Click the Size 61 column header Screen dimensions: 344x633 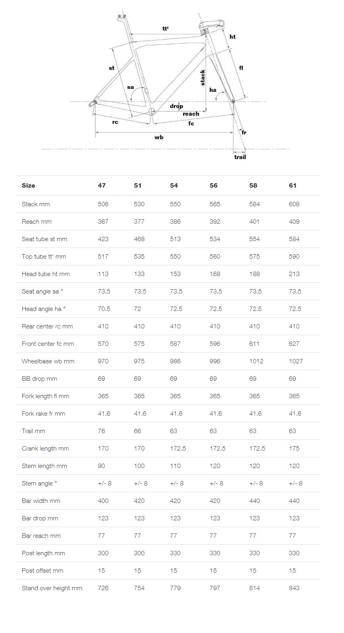tap(292, 185)
